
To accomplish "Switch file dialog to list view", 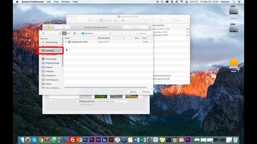I will (x=64, y=33).
